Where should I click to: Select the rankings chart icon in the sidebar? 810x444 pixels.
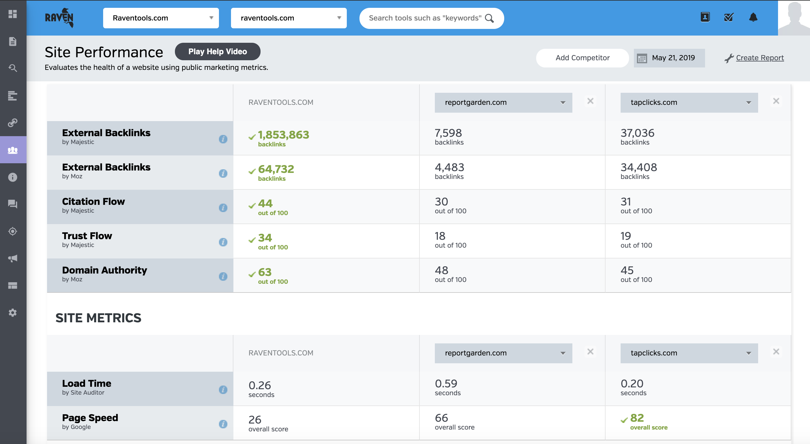[13, 95]
